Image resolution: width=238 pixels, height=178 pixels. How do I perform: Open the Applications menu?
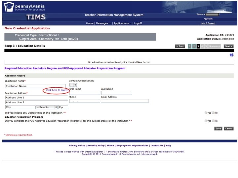point(121,23)
